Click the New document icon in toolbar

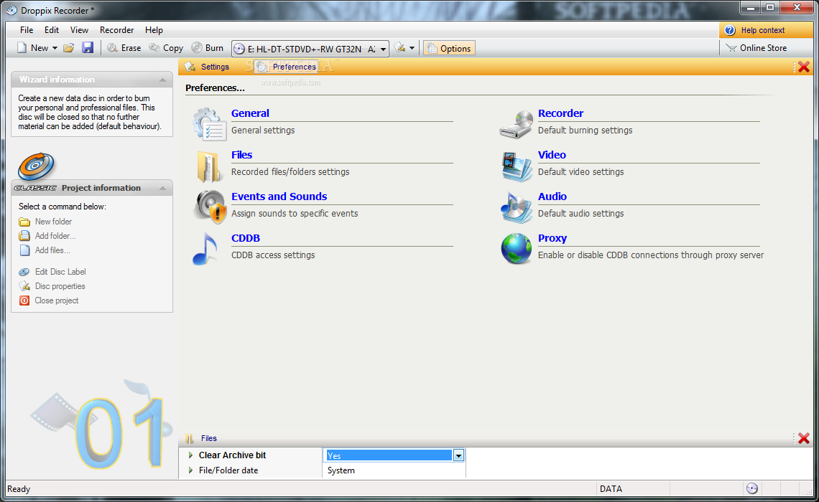tap(22, 48)
